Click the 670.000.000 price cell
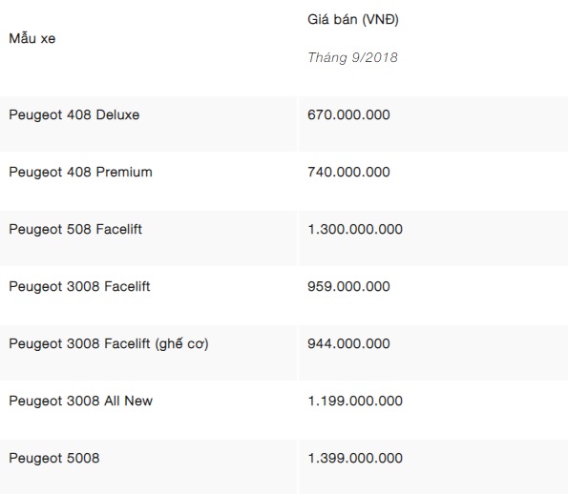Image resolution: width=568 pixels, height=494 pixels. 348,114
